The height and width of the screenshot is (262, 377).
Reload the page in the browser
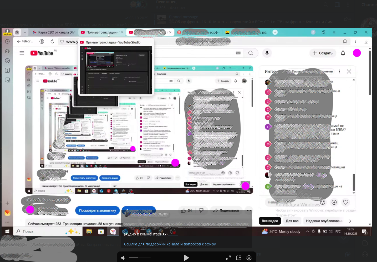(52, 41)
